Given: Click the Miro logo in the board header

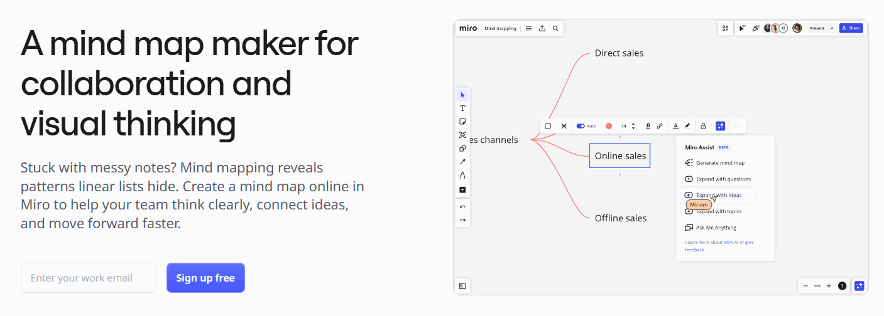Looking at the screenshot, I should point(468,28).
